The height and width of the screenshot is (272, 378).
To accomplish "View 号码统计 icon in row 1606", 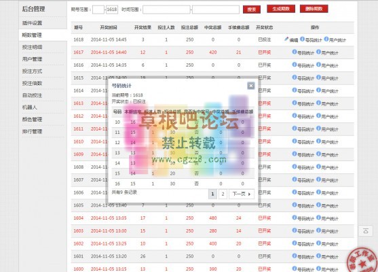I will 295,192.
